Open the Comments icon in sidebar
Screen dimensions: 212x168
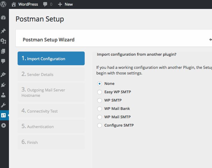3,61
